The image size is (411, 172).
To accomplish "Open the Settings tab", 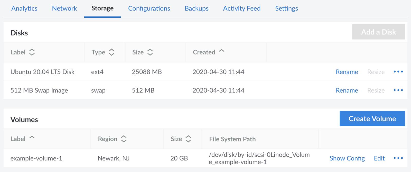I will [x=286, y=8].
